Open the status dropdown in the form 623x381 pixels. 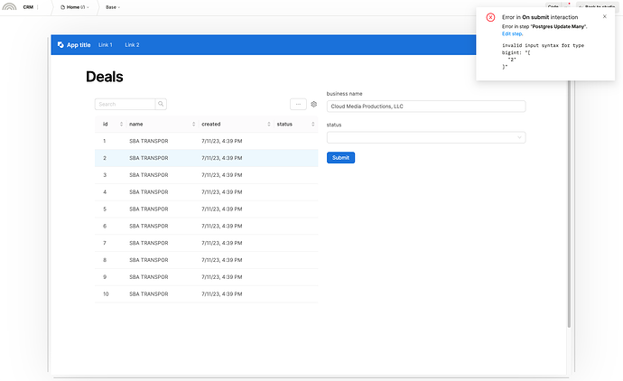pyautogui.click(x=425, y=137)
